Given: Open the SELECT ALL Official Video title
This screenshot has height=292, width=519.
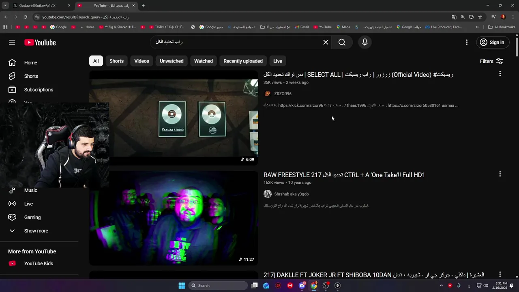Looking at the screenshot, I should click(358, 75).
